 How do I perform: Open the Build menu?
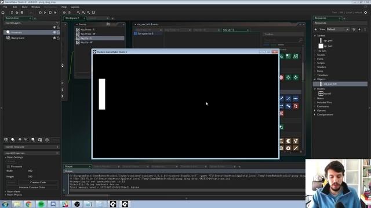tap(24, 7)
